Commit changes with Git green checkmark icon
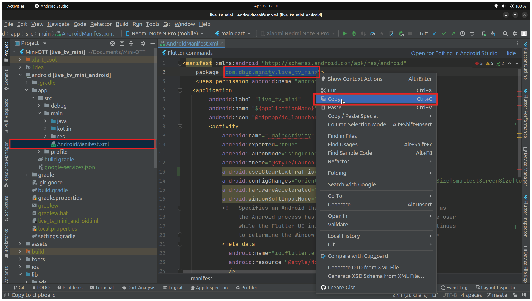The height and width of the screenshot is (301, 532). [444, 33]
